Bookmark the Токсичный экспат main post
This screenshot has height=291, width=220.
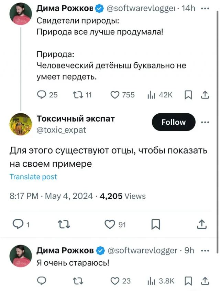pyautogui.click(x=155, y=225)
